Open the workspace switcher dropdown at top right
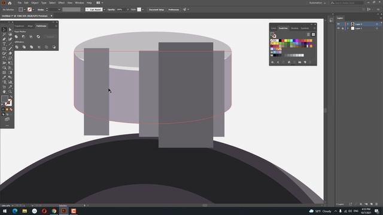 coord(317,3)
